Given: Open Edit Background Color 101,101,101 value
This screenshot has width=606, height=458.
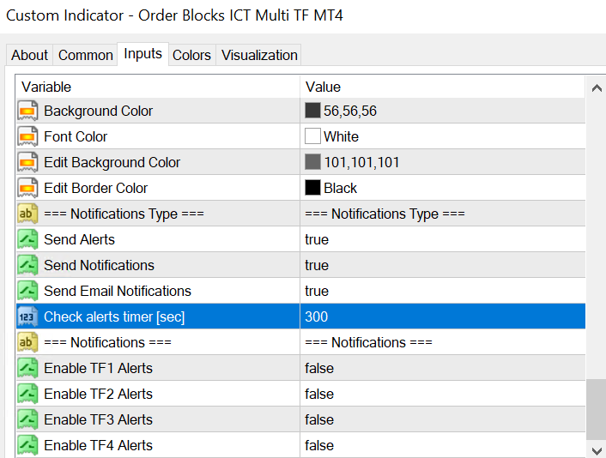Looking at the screenshot, I should tap(361, 162).
